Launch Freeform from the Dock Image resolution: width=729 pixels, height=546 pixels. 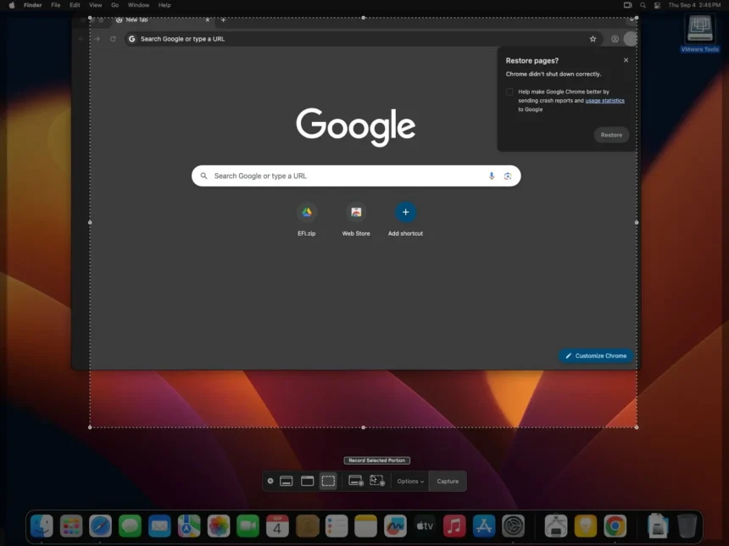[395, 526]
